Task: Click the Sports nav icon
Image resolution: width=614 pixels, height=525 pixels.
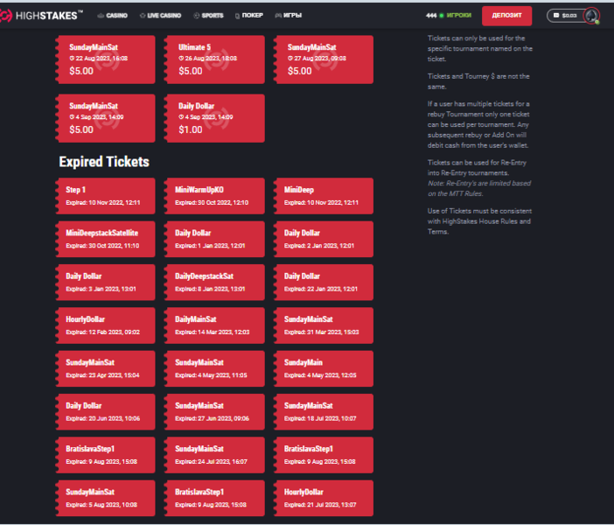Action: [x=197, y=16]
